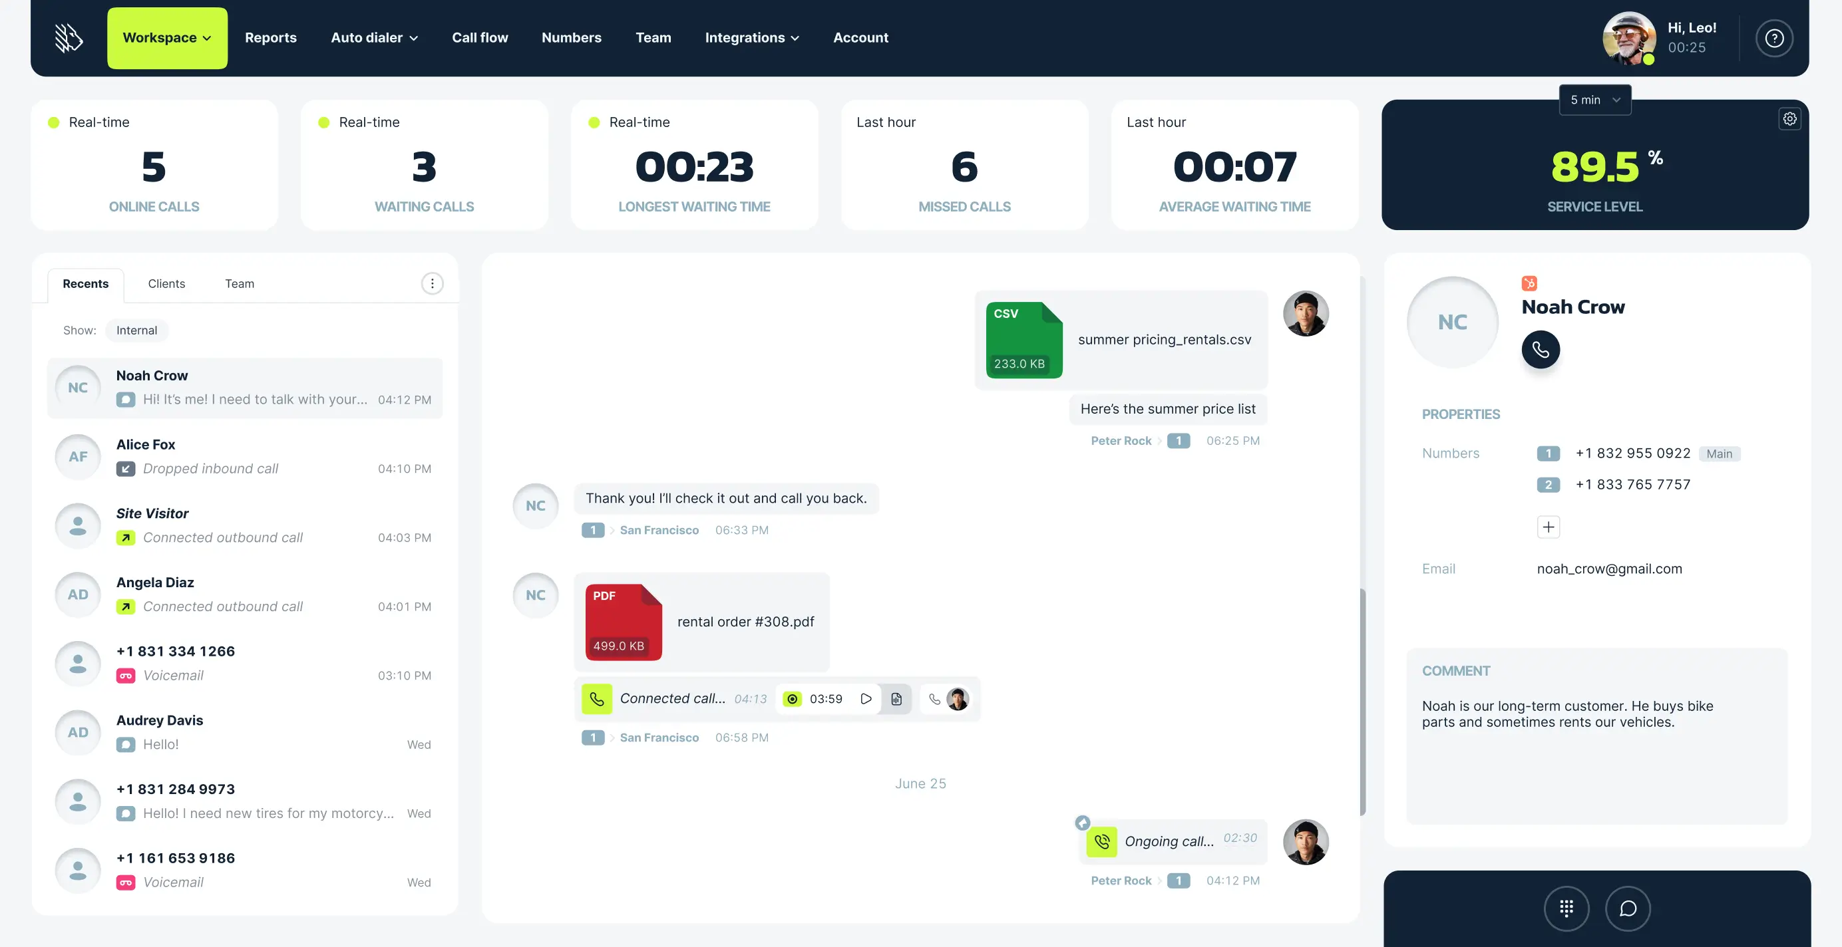Click the HubSpot integration icon

1529,283
